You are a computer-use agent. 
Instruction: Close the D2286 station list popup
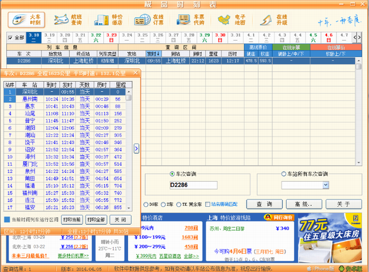135,73
